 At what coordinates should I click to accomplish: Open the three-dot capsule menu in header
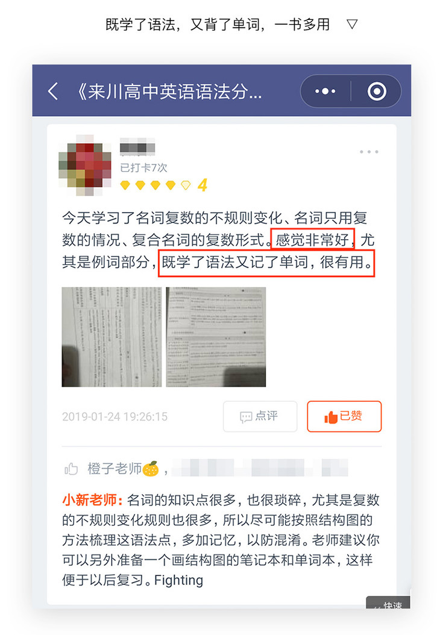click(x=325, y=91)
